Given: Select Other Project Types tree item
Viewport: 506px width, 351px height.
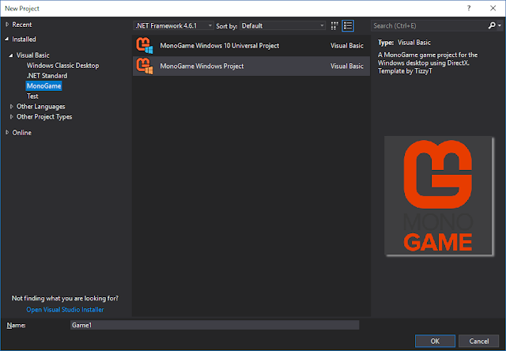Looking at the screenshot, I should click(44, 117).
